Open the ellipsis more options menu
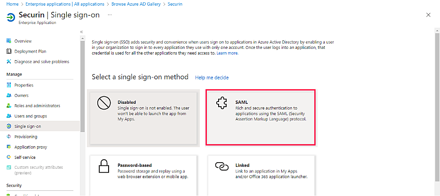Viewport: 440px width, 196px height. pos(110,15)
